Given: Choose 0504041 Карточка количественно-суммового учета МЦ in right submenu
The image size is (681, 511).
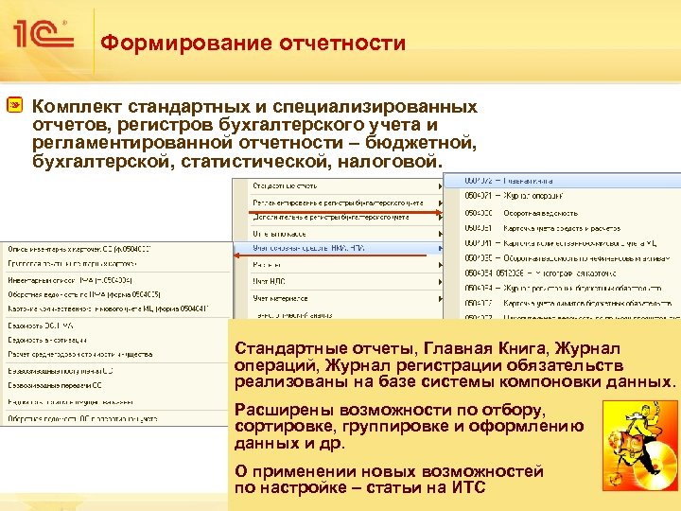Looking at the screenshot, I should (x=561, y=243).
